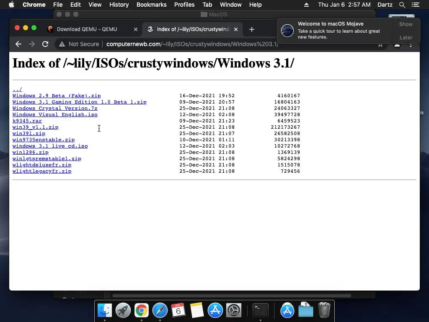Download win391.zip
The image size is (429, 322).
coord(29,134)
